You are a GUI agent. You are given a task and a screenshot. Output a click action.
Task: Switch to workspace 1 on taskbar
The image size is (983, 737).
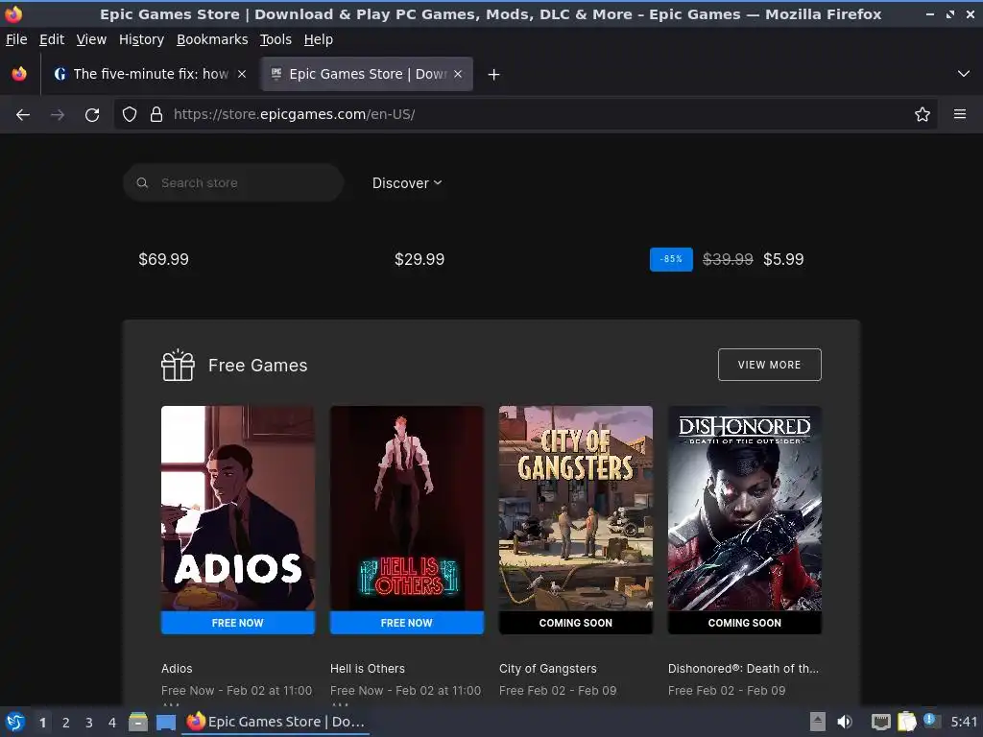pos(42,723)
